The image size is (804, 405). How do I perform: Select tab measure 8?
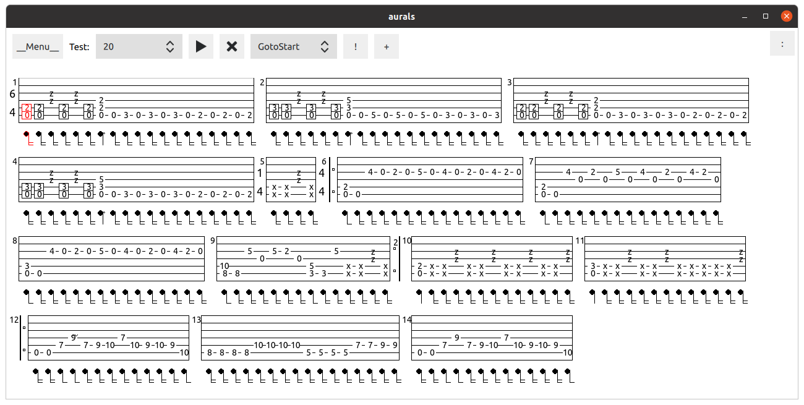coord(112,258)
